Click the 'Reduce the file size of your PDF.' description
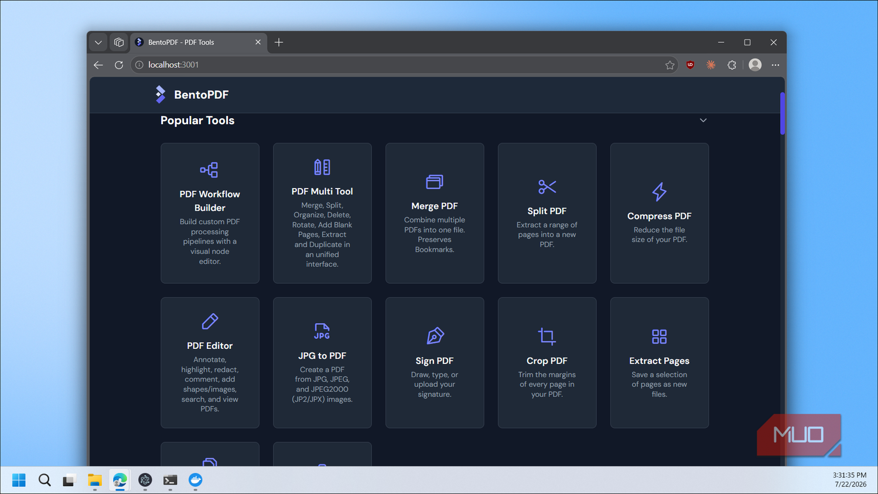Image resolution: width=878 pixels, height=494 pixels. (x=660, y=235)
